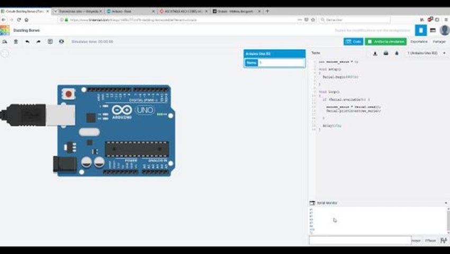Click the rotate component icon in toolbar
The height and width of the screenshot is (254, 450).
point(5,42)
